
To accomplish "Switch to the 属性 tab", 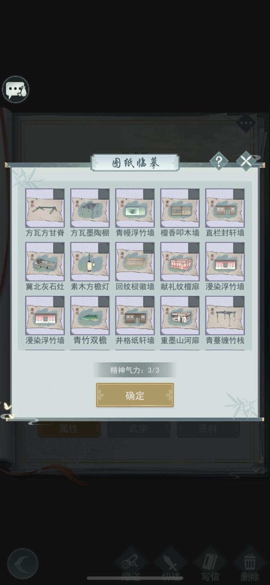I will (x=69, y=428).
